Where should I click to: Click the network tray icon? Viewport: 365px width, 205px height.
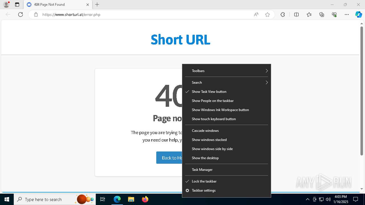(321, 199)
